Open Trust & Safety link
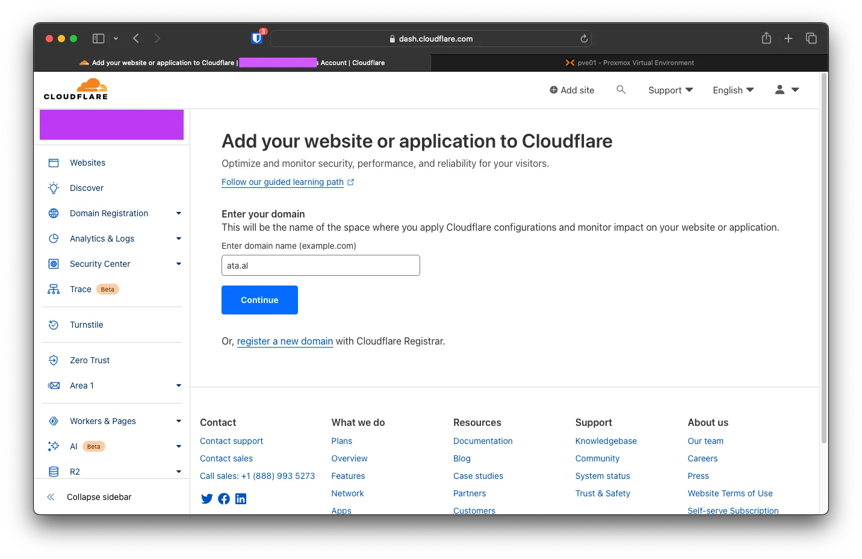862x559 pixels. (603, 493)
